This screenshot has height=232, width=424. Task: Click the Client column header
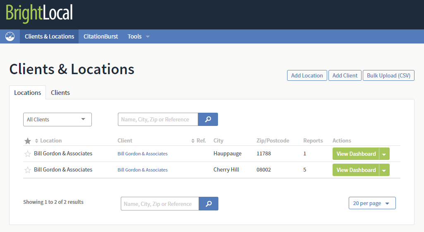pos(125,141)
